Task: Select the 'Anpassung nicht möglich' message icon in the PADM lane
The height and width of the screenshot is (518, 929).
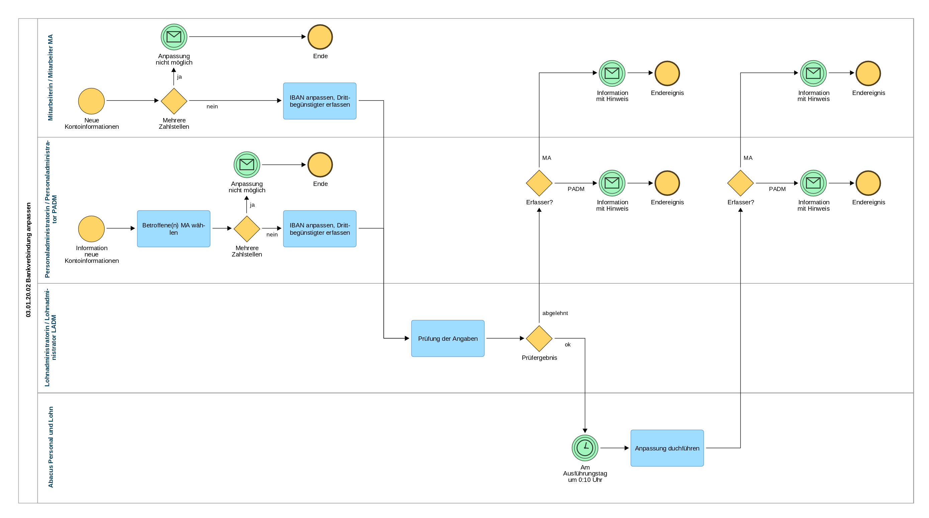Action: pyautogui.click(x=247, y=165)
